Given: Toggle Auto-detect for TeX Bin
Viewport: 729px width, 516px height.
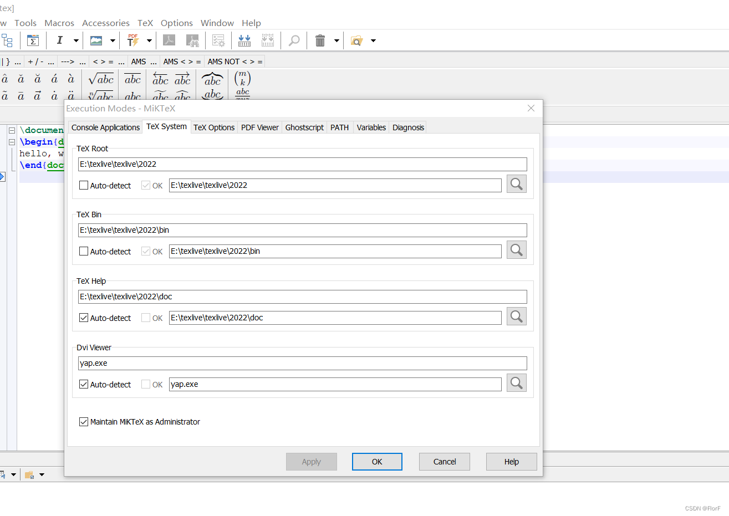Looking at the screenshot, I should 84,251.
